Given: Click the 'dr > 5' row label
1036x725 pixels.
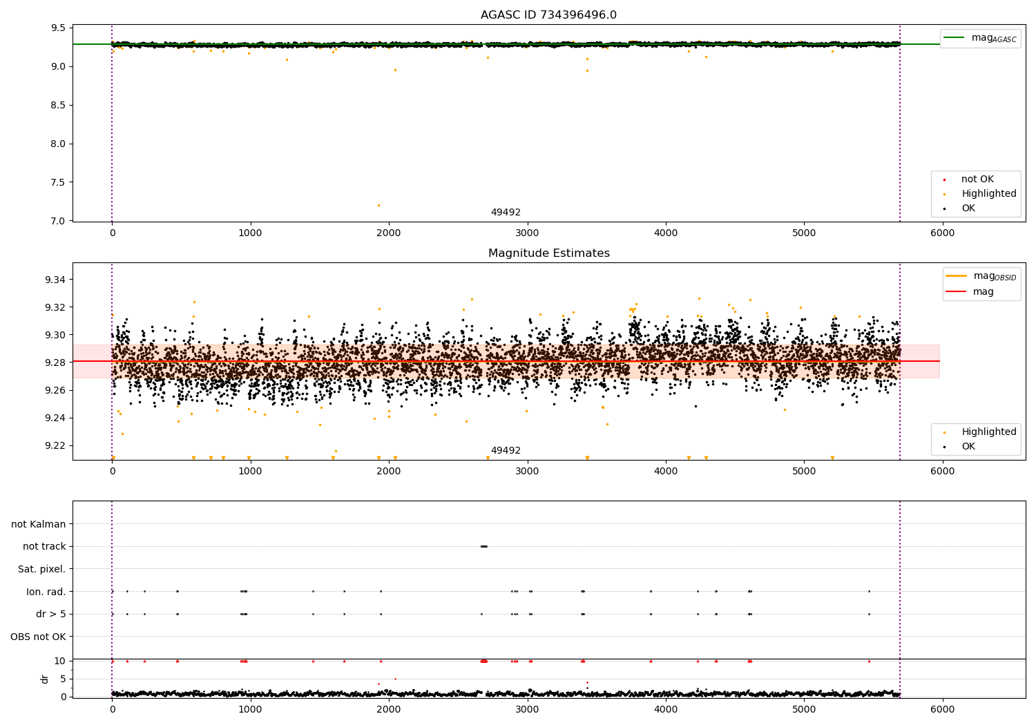Looking at the screenshot, I should click(x=51, y=614).
